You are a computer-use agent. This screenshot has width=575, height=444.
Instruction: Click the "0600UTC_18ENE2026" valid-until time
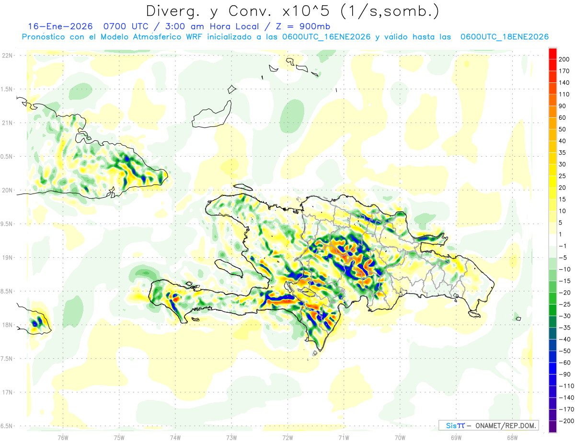[504, 37]
